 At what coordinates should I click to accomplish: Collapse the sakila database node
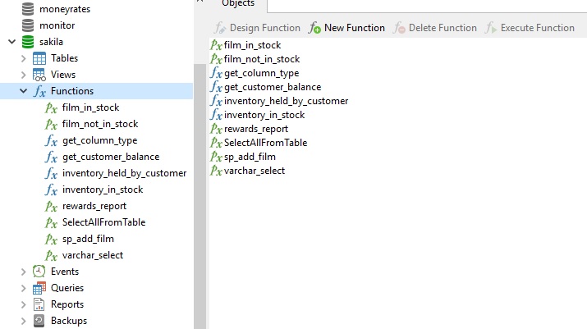pyautogui.click(x=12, y=42)
